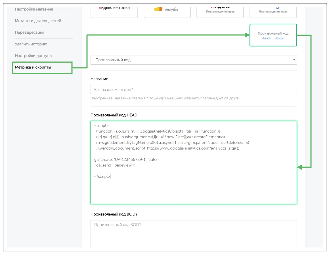
Task: Select the Произвольный код head/body card
Action: 273,35
